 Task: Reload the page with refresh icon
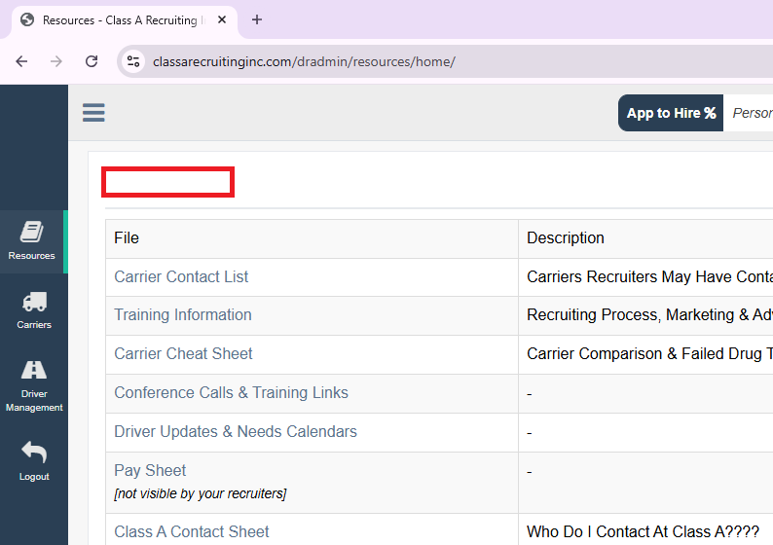click(92, 61)
